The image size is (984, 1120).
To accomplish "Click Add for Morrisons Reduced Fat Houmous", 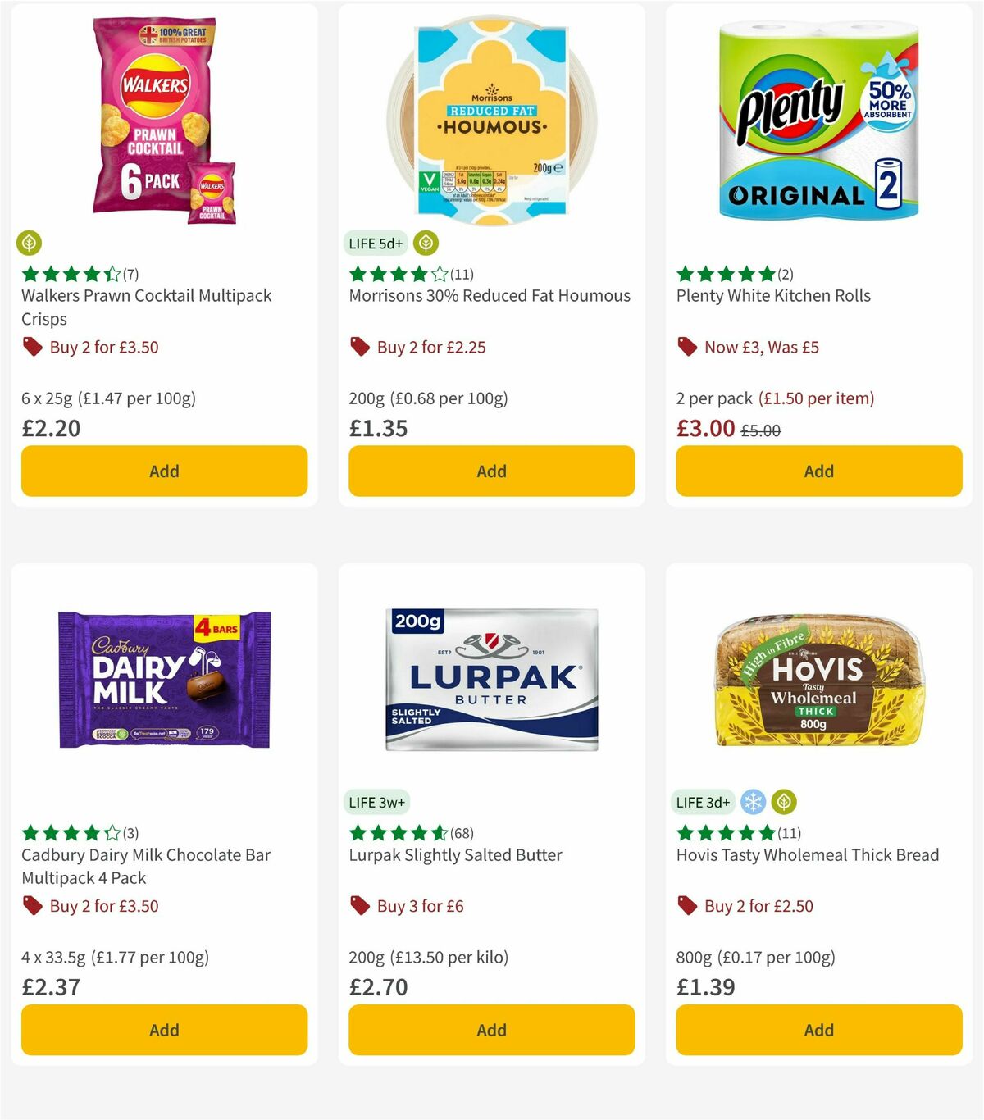I will pos(491,471).
